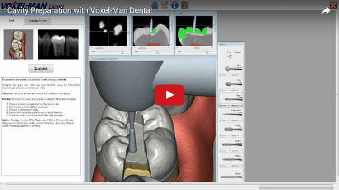Open the Separator size dropdown
This screenshot has width=339, height=190.
[x=224, y=120]
